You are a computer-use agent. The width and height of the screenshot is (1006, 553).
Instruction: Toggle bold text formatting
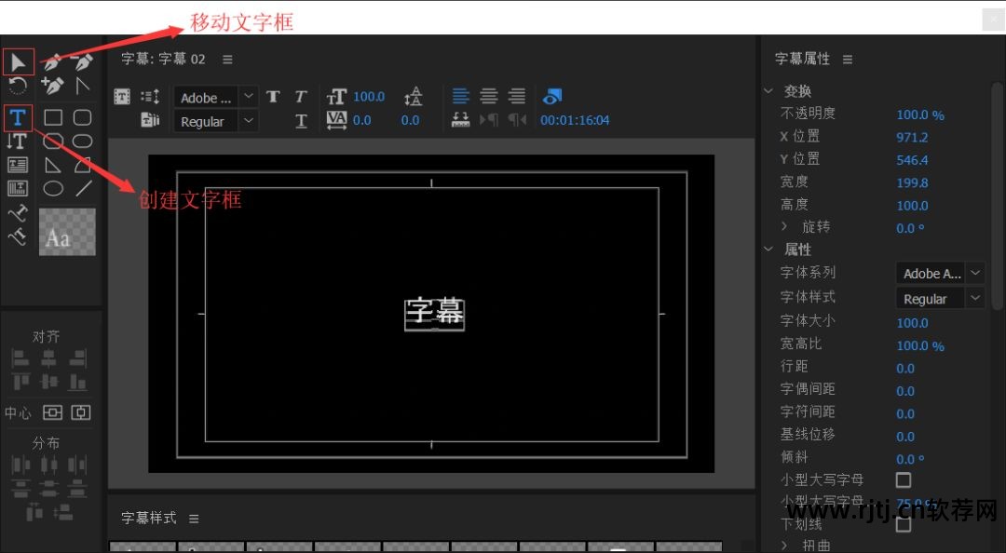273,96
